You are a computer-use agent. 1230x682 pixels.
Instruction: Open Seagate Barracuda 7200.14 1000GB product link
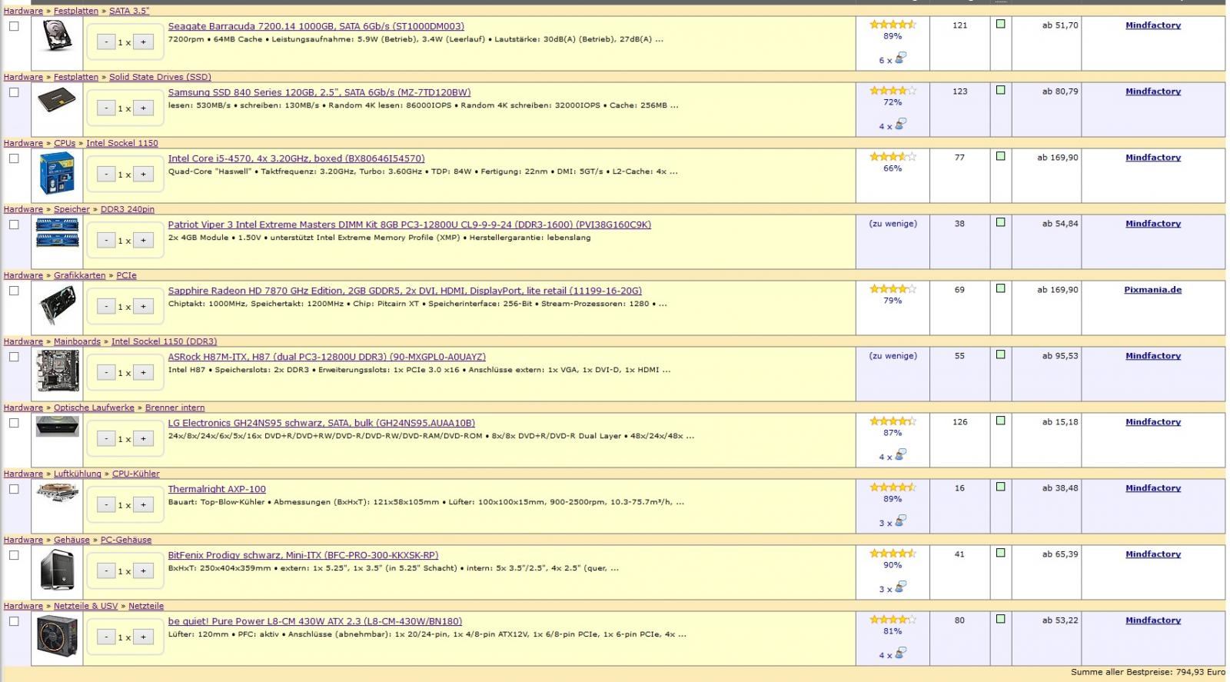[316, 26]
